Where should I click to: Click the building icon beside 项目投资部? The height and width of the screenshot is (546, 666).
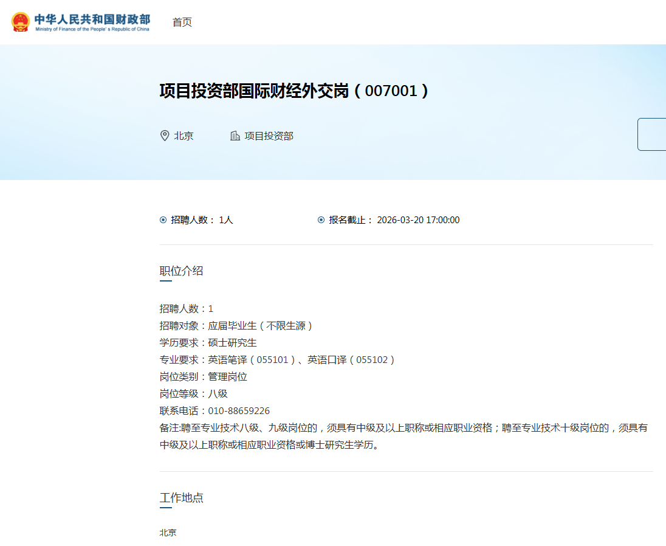click(x=235, y=136)
